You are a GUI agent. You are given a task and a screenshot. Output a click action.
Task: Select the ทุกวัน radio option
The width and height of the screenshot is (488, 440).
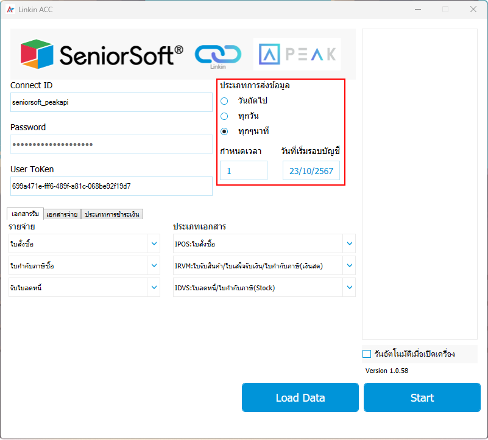[x=224, y=116]
